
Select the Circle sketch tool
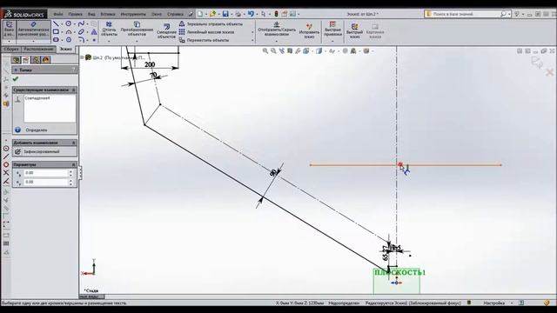tap(68, 23)
